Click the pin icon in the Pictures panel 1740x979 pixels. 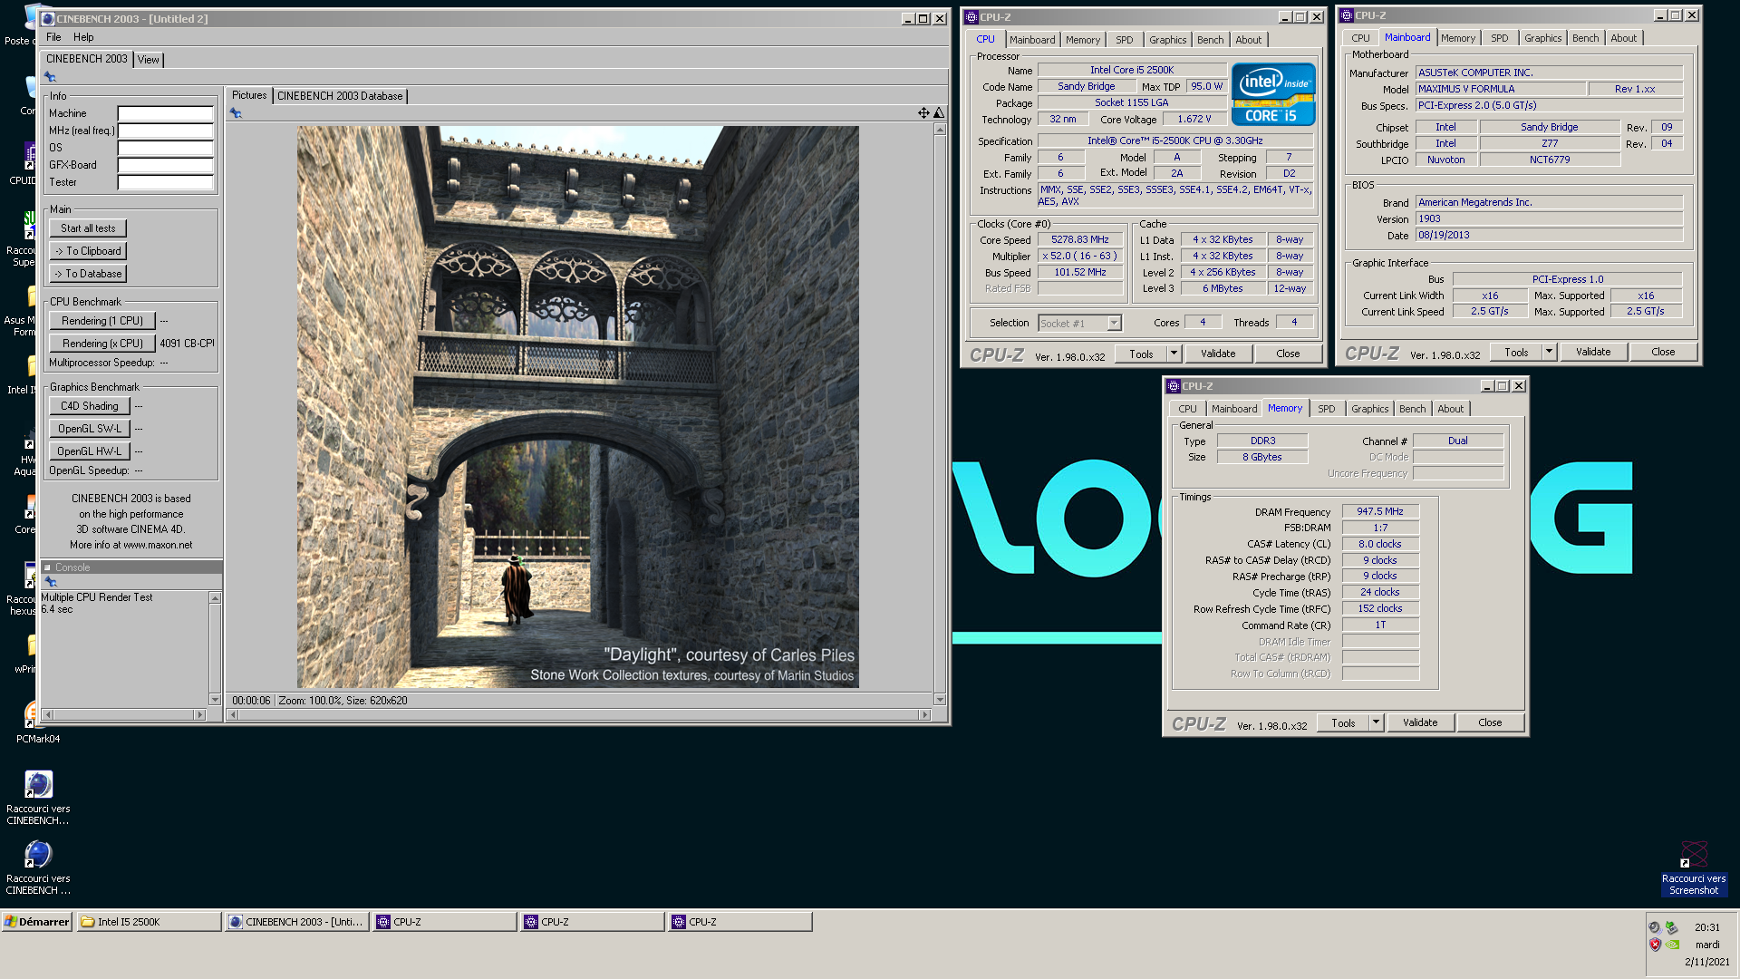(x=236, y=113)
